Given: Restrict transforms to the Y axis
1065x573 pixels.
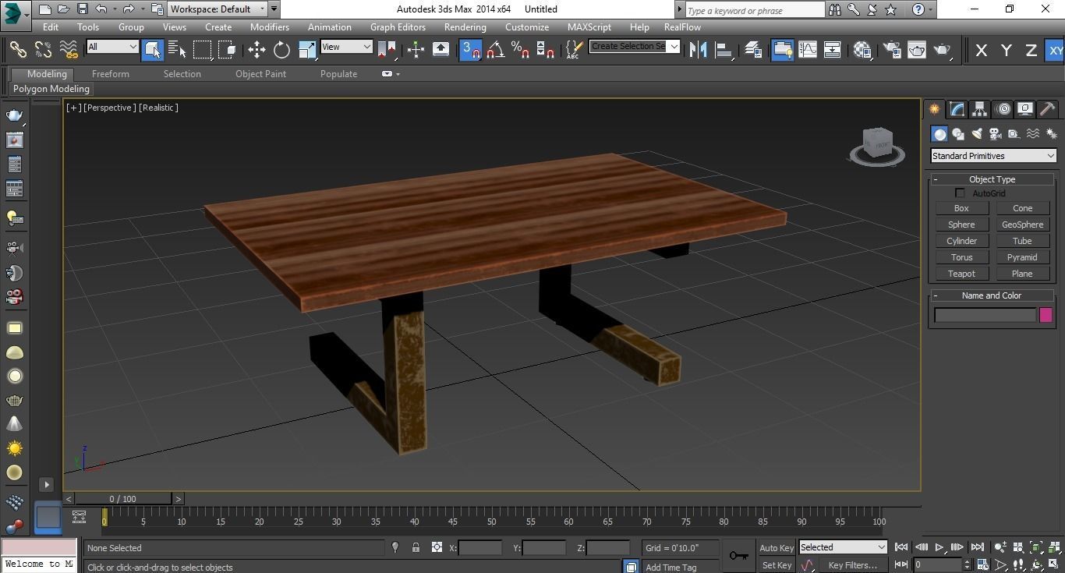Looking at the screenshot, I should pyautogui.click(x=1006, y=50).
